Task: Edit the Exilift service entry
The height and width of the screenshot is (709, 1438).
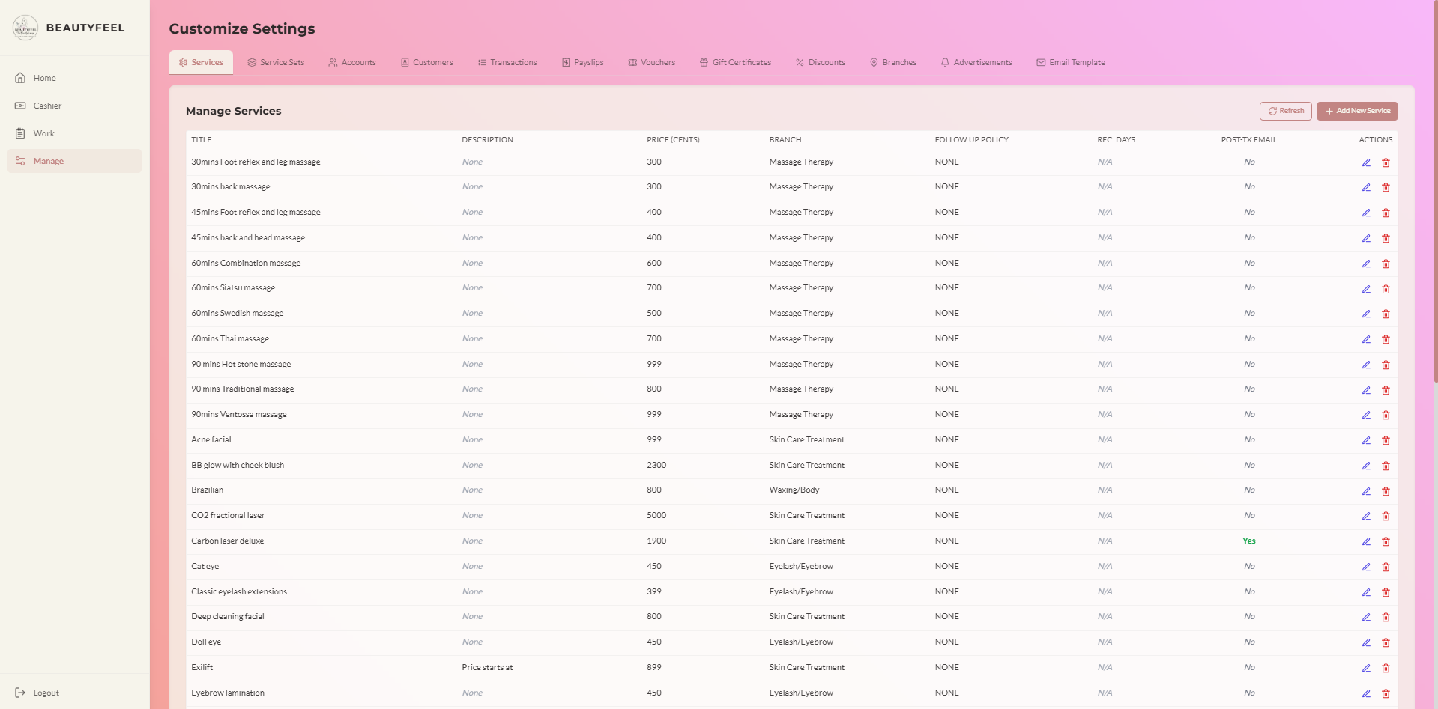Action: point(1366,668)
